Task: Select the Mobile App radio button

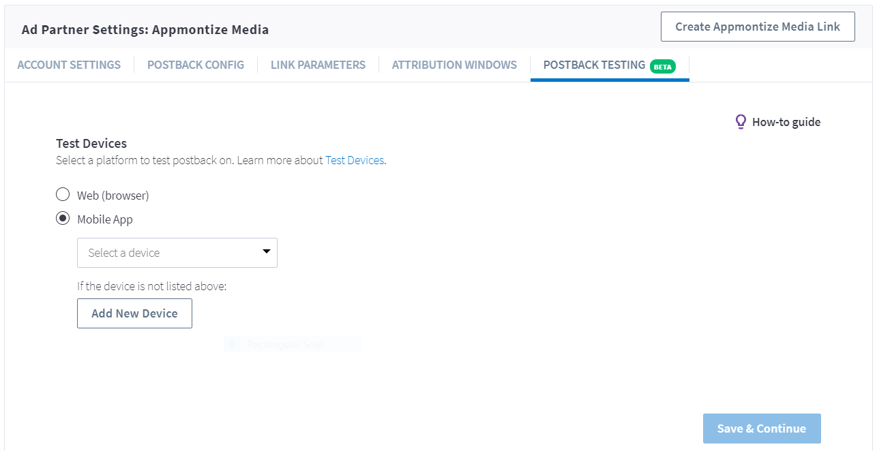Action: click(x=63, y=219)
